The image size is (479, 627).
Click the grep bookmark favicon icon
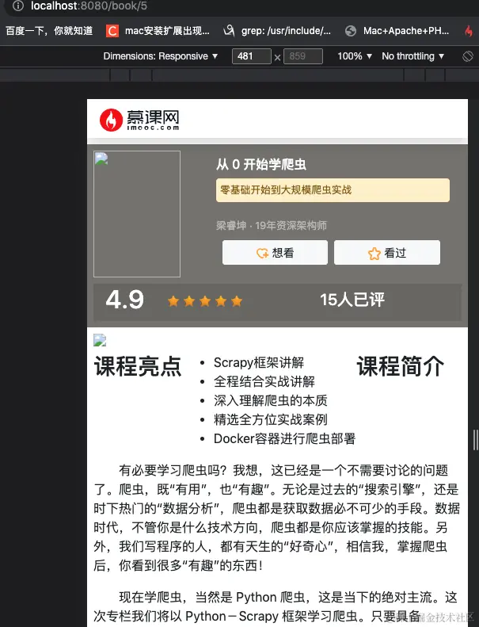point(230,30)
